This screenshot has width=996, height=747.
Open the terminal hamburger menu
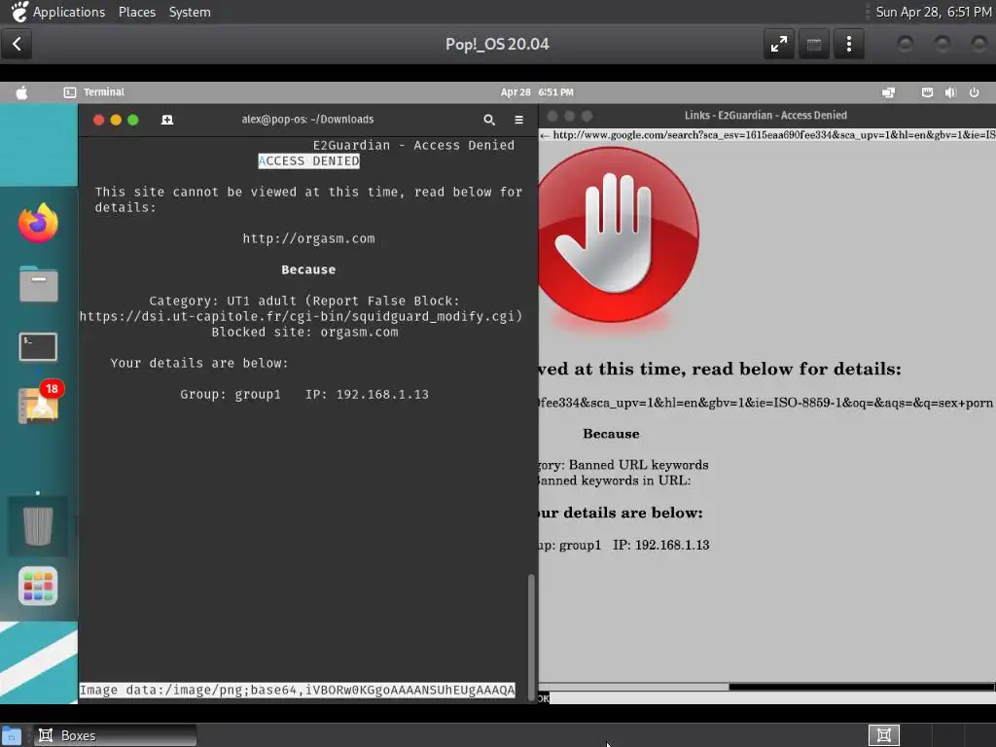click(519, 120)
